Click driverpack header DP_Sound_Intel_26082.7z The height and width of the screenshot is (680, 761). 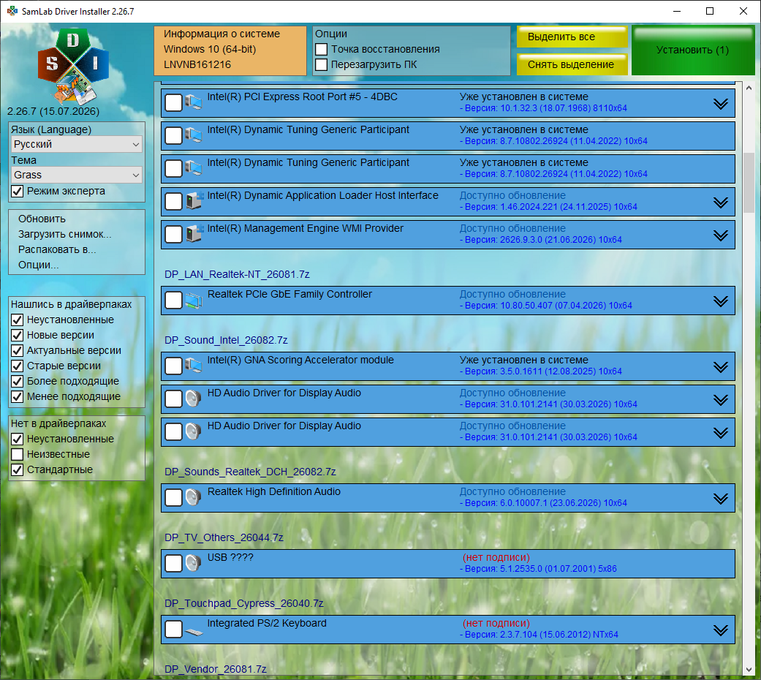[226, 340]
